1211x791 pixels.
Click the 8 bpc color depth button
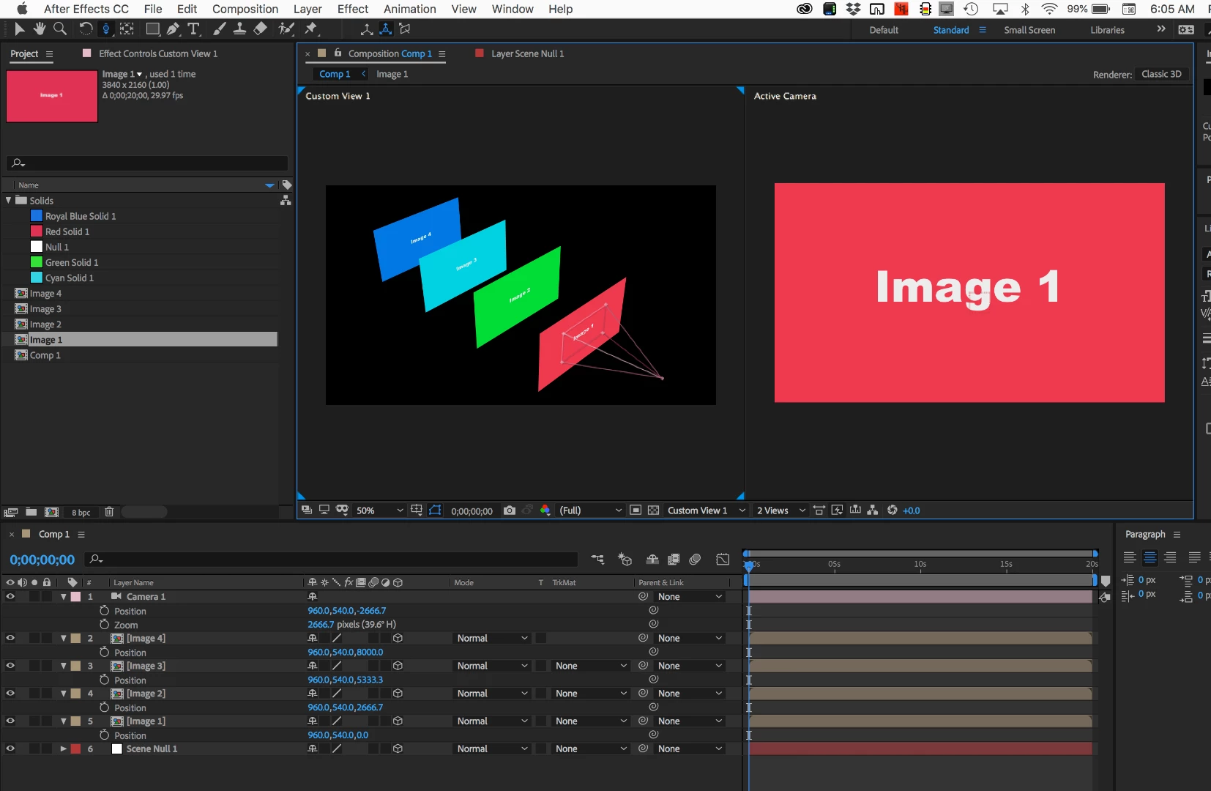[81, 513]
